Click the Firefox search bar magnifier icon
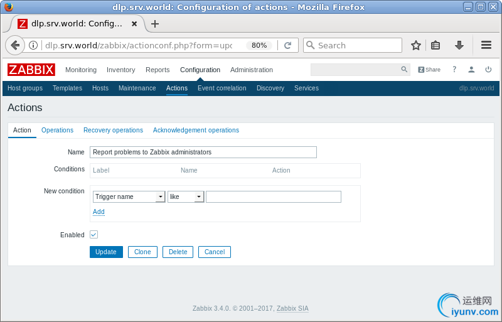Image resolution: width=502 pixels, height=322 pixels. pyautogui.click(x=310, y=45)
